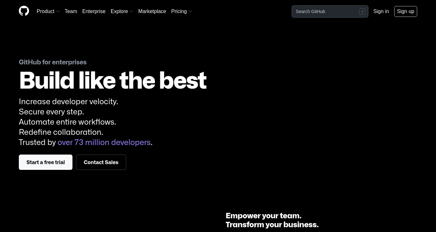
Task: Click the Build like the best headline
Action: [x=113, y=80]
